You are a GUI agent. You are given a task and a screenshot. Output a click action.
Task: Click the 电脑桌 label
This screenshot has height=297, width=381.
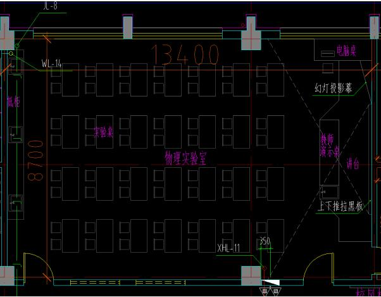pyautogui.click(x=346, y=50)
